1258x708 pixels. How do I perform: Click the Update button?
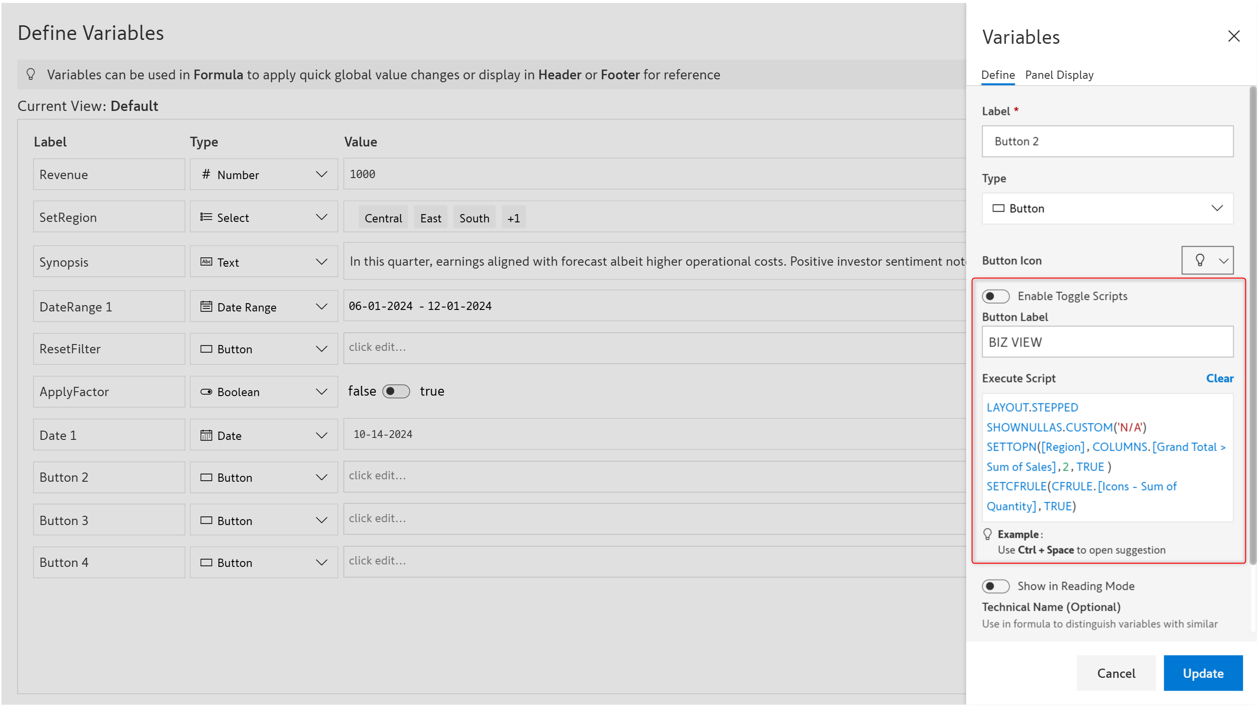coord(1203,673)
